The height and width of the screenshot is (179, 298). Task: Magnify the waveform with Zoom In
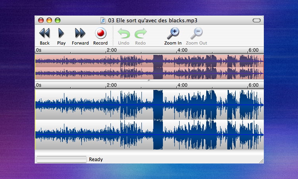[x=173, y=33]
